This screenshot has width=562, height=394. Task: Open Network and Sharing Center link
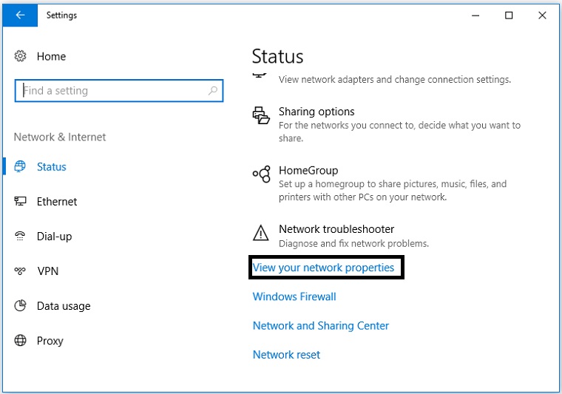pos(321,326)
